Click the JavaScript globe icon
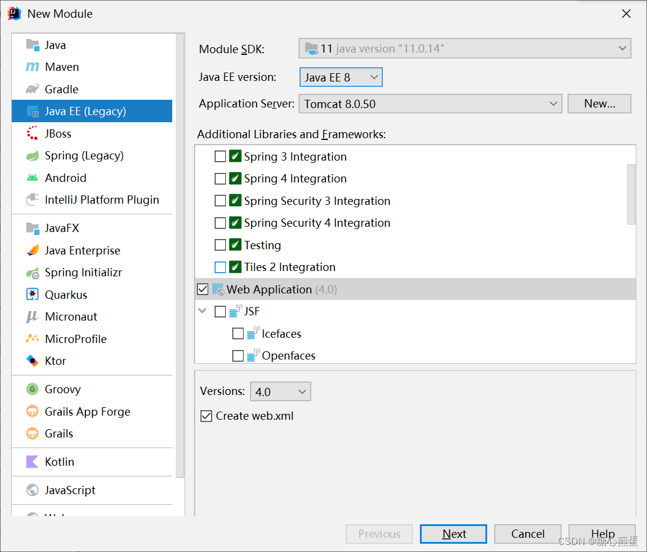The width and height of the screenshot is (647, 552). [32, 490]
